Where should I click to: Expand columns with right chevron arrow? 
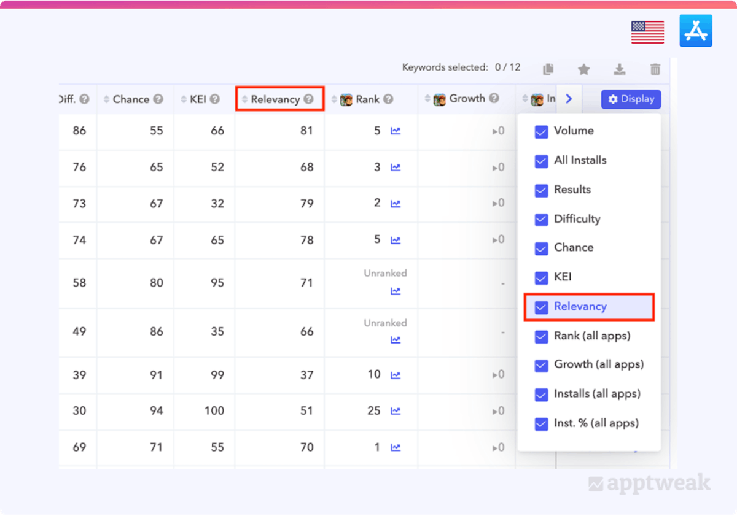point(569,99)
